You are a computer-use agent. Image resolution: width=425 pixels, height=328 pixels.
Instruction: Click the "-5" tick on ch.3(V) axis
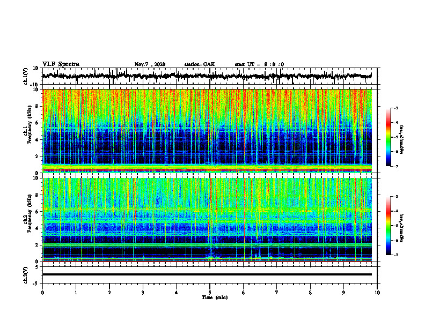point(36,284)
